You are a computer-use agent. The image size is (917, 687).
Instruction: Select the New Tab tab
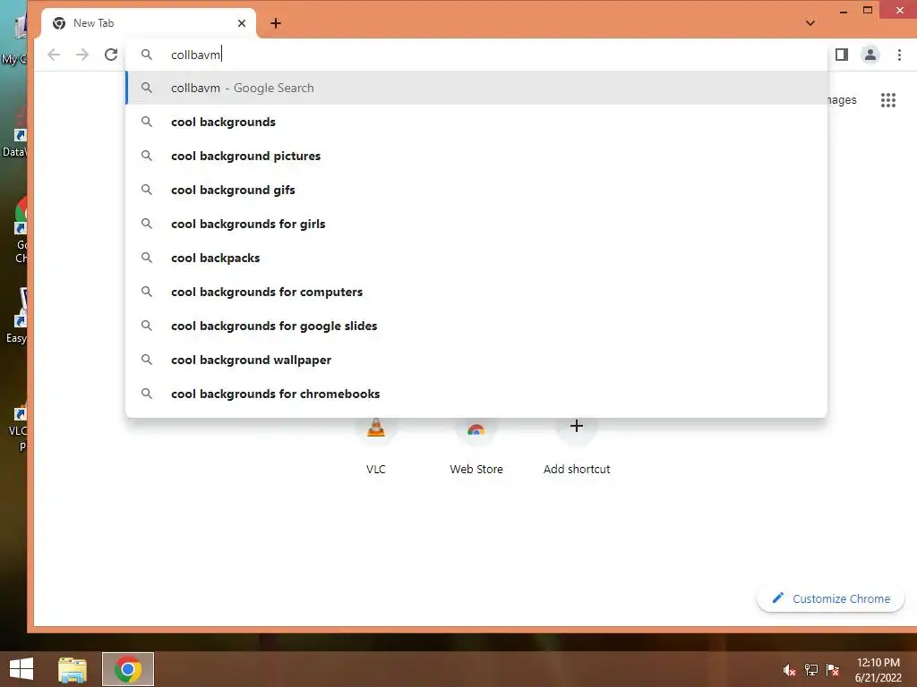pos(149,23)
